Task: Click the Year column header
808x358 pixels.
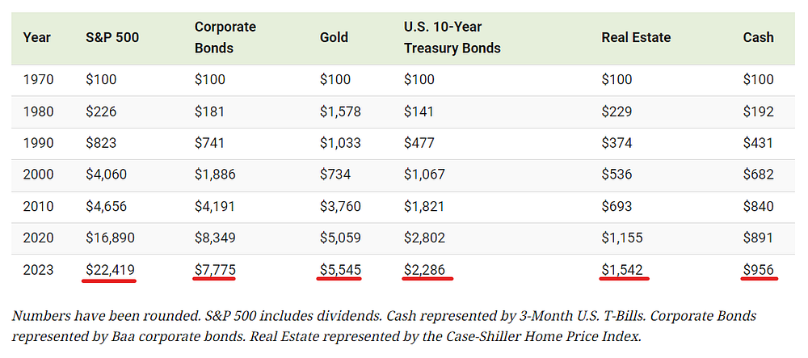Action: point(36,38)
